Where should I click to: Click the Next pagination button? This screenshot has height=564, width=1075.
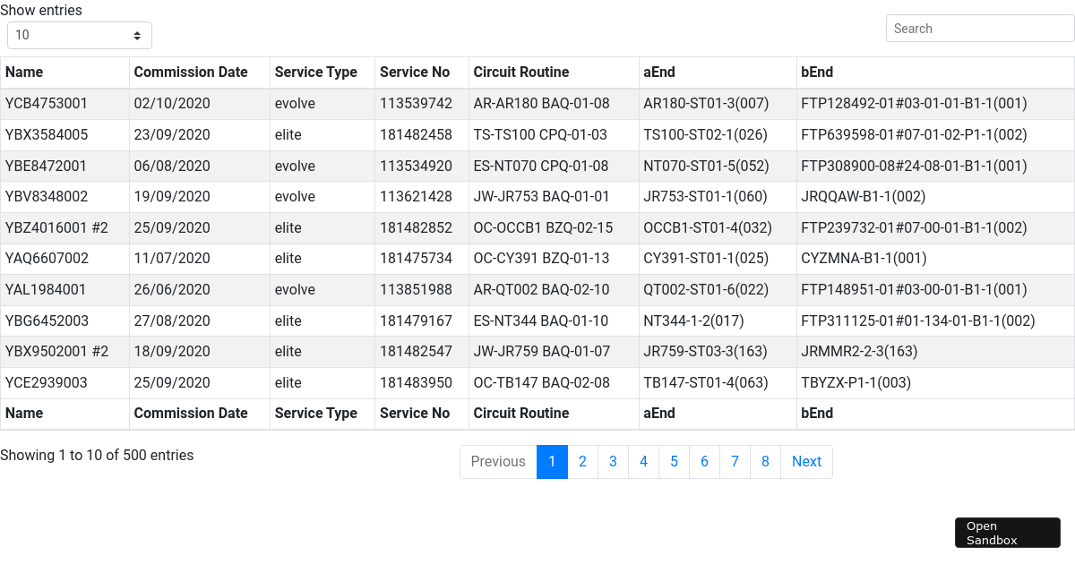tap(805, 461)
